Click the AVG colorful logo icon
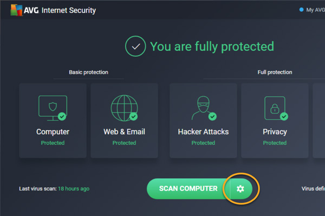This screenshot has width=325, height=216. pos(16,10)
